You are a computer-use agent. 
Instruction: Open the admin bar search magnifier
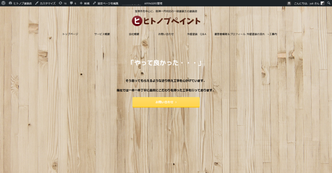328,3
